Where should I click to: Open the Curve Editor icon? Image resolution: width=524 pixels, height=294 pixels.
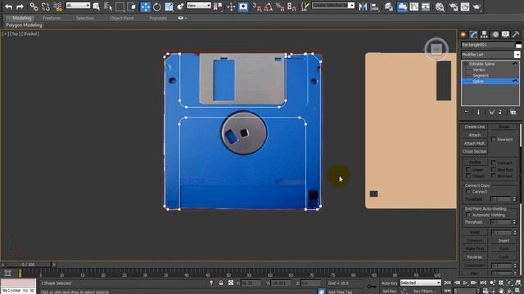(x=413, y=7)
